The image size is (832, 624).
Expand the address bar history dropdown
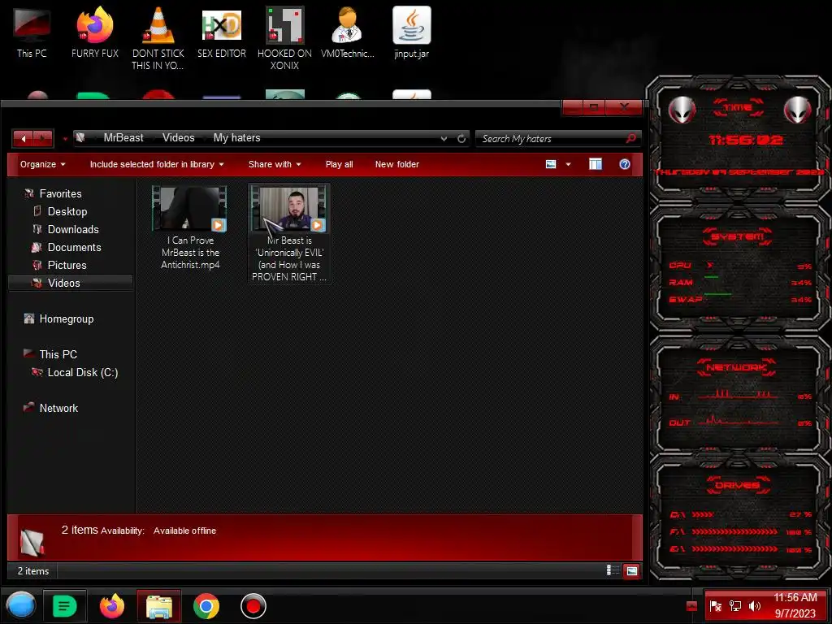(444, 138)
